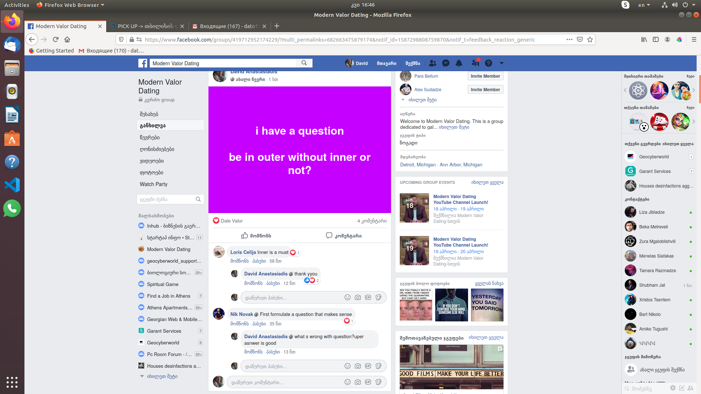Invite Para Bellum as member
Viewport: 701px width, 394px height.
485,76
